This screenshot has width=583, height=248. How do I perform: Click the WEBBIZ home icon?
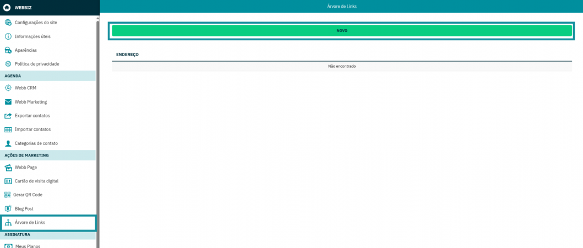point(7,8)
